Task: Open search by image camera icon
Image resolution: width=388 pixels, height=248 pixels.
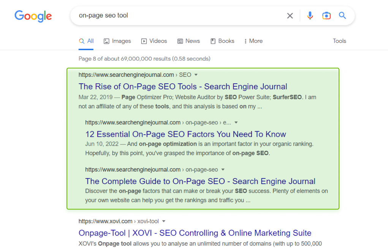Action: [x=326, y=16]
